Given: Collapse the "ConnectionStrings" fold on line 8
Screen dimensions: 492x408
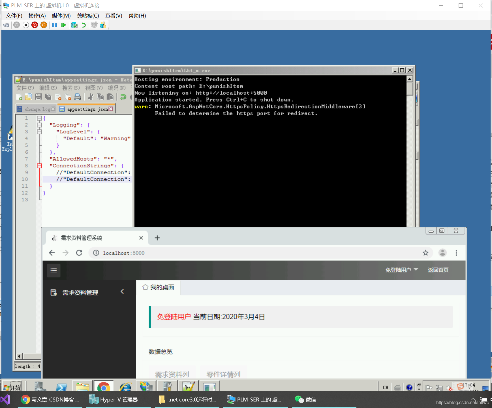Looking at the screenshot, I should tap(39, 166).
